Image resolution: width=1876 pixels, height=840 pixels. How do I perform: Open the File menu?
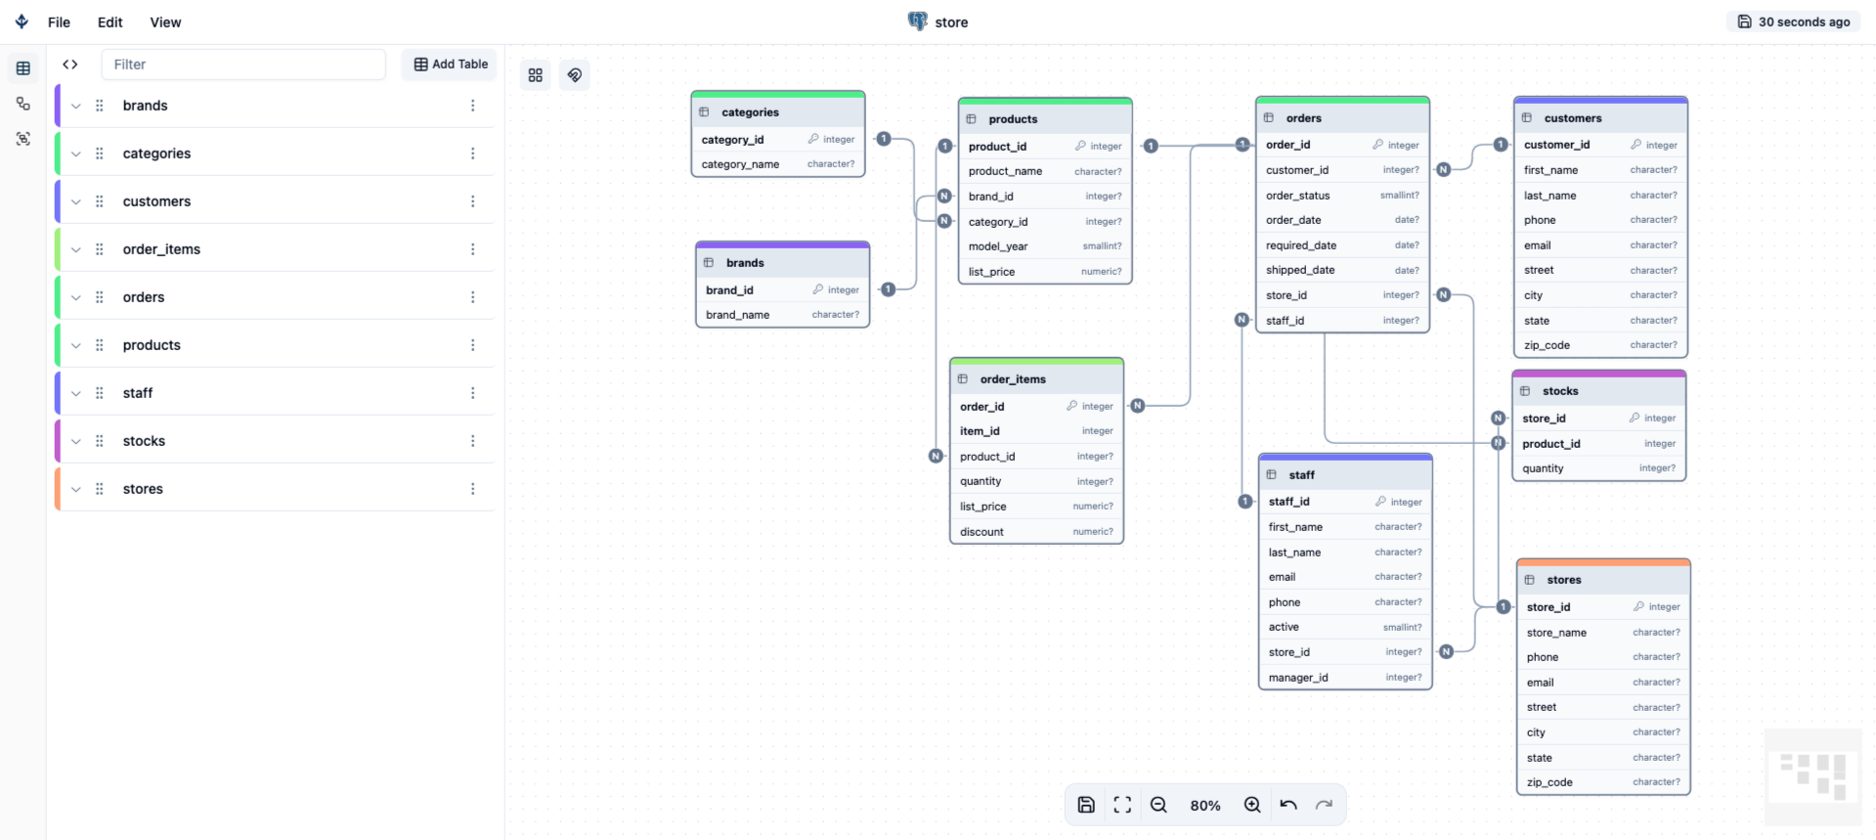click(59, 22)
